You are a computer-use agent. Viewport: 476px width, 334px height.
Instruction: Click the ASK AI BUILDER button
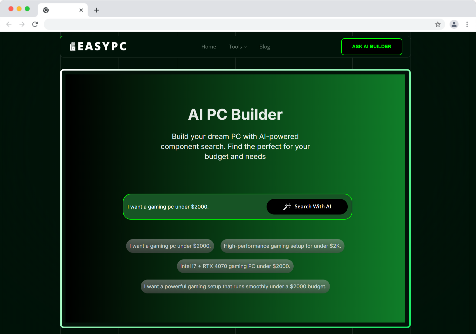[x=372, y=46]
